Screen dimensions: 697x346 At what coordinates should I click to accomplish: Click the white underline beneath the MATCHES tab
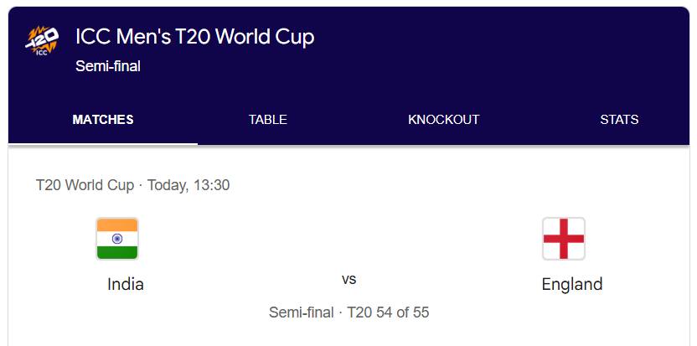pos(103,143)
